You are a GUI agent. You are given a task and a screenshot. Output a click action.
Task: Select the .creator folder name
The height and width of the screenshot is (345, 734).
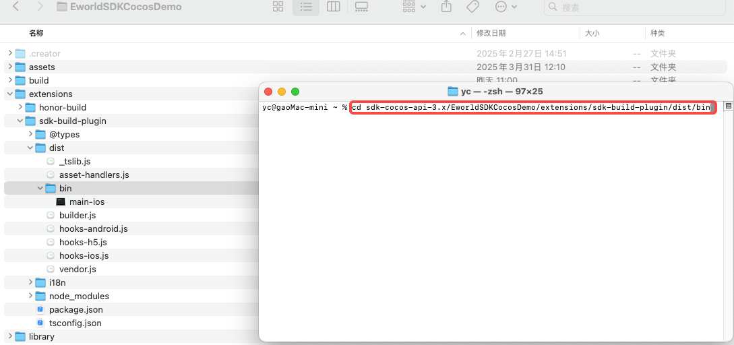(x=44, y=53)
